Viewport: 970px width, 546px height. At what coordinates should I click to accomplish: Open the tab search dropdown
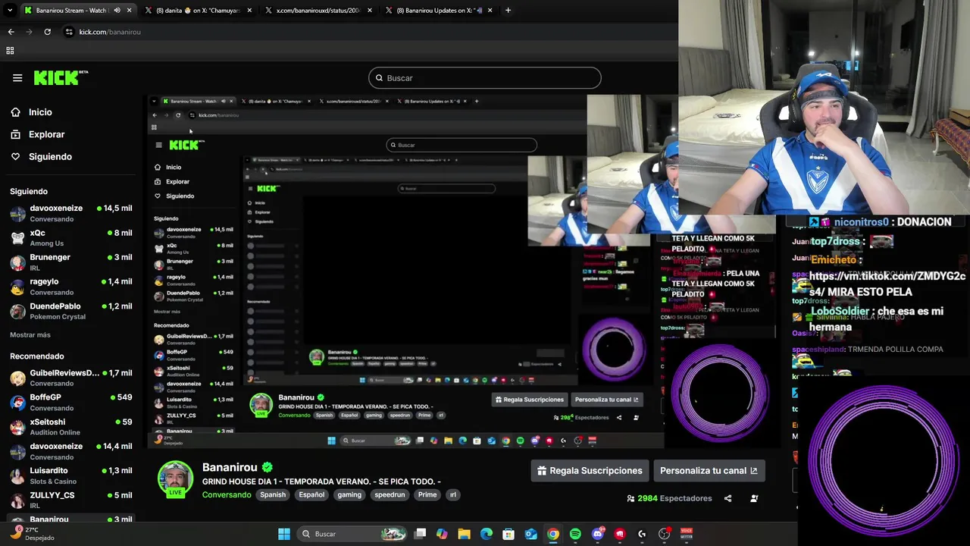coord(10,11)
